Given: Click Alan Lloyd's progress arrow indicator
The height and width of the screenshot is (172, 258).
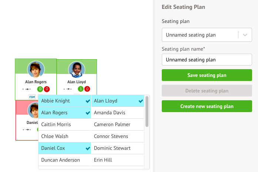Looking at the screenshot, I should tap(68, 89).
